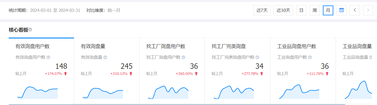The image size is (377, 105).
Task: Click the 找工厂询盘用户数 trend sparkline
Action: (x=168, y=92)
